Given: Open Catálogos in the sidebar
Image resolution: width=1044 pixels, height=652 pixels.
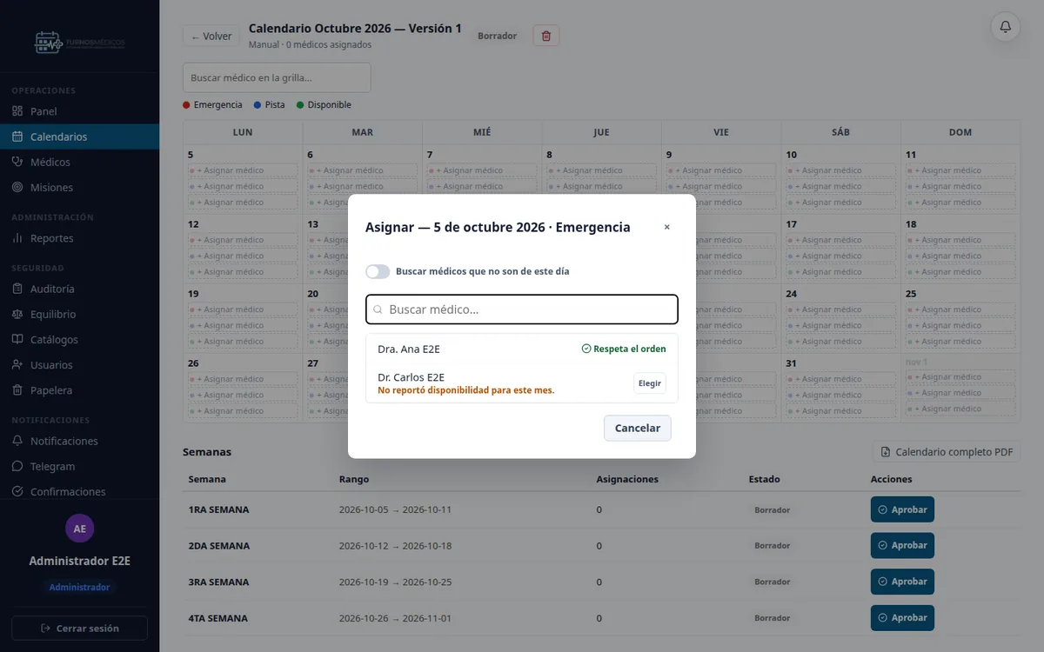Looking at the screenshot, I should point(79,339).
